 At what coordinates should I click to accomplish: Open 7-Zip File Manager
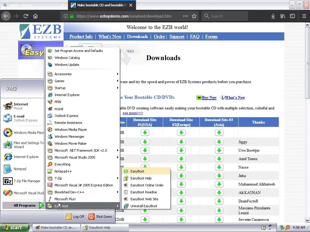click(x=23, y=181)
